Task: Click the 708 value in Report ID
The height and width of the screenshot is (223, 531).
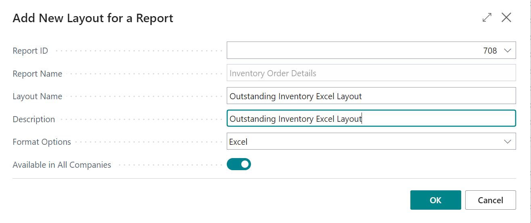Action: 490,51
